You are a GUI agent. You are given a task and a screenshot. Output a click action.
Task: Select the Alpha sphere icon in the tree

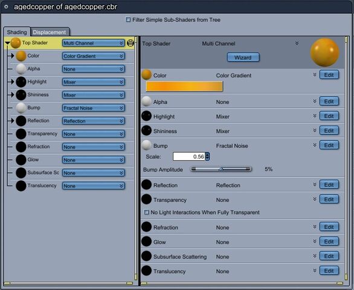coord(21,69)
